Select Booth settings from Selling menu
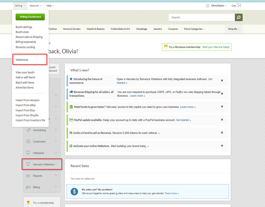 click(x=24, y=27)
